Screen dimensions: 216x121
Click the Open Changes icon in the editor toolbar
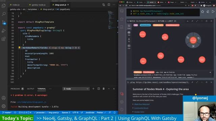(104, 5)
